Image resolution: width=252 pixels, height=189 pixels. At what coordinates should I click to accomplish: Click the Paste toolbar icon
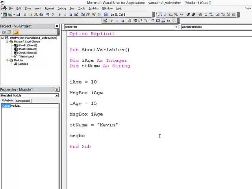pyautogui.click(x=36, y=15)
